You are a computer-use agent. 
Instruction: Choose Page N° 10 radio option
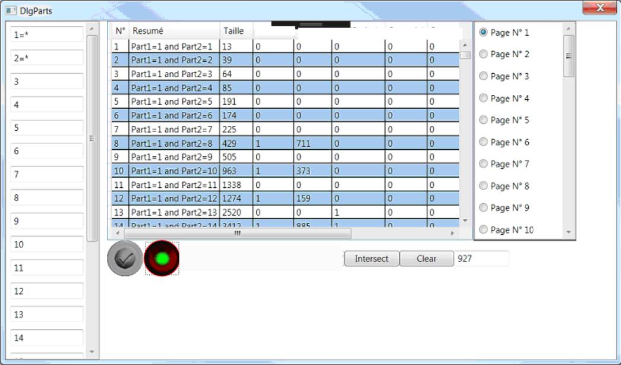483,229
